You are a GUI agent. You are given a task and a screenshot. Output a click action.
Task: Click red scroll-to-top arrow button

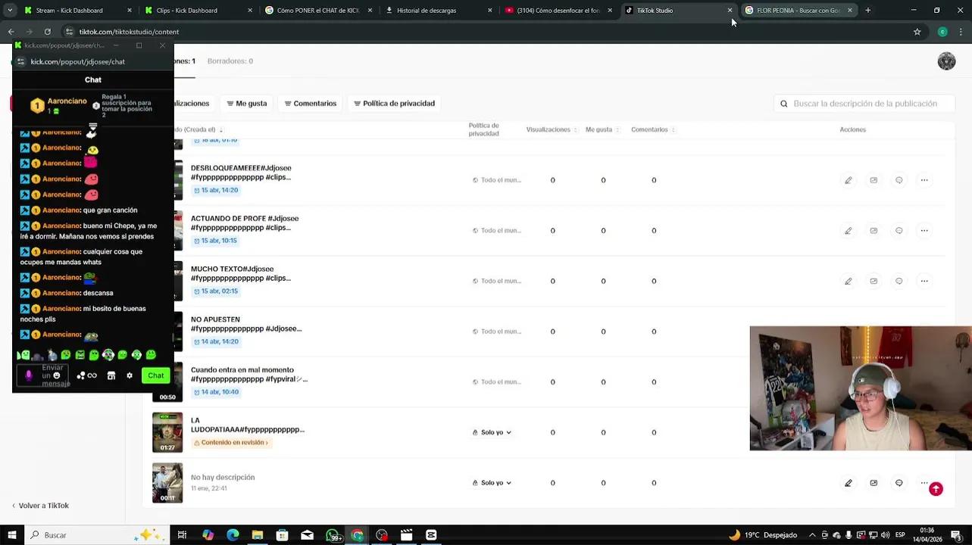pyautogui.click(x=936, y=489)
